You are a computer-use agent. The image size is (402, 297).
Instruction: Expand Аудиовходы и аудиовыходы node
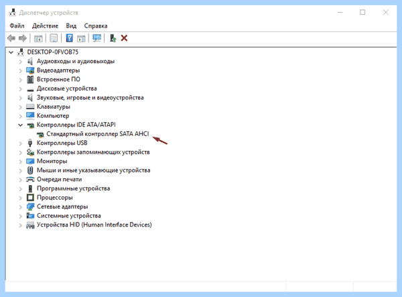[x=21, y=62]
